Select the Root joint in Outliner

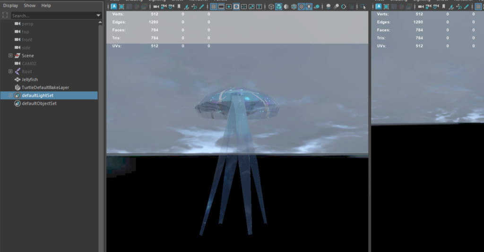pyautogui.click(x=27, y=71)
